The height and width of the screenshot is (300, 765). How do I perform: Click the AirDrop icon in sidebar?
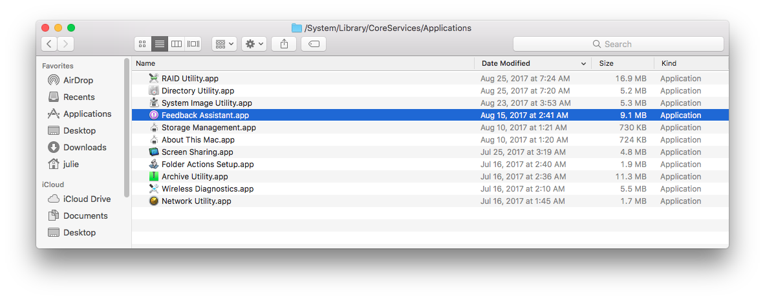54,80
